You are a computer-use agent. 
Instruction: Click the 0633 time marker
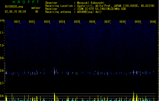click(47, 22)
